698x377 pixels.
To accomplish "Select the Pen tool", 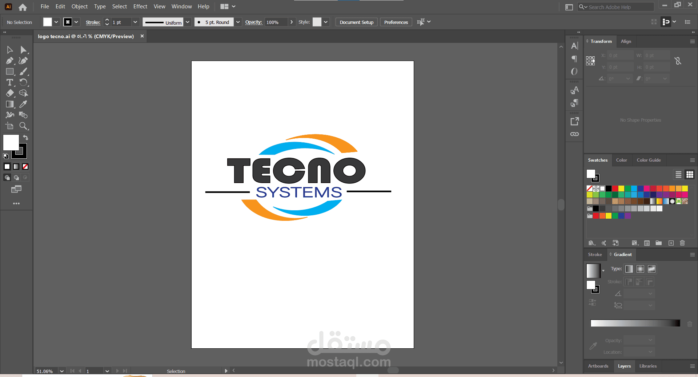I will click(10, 61).
